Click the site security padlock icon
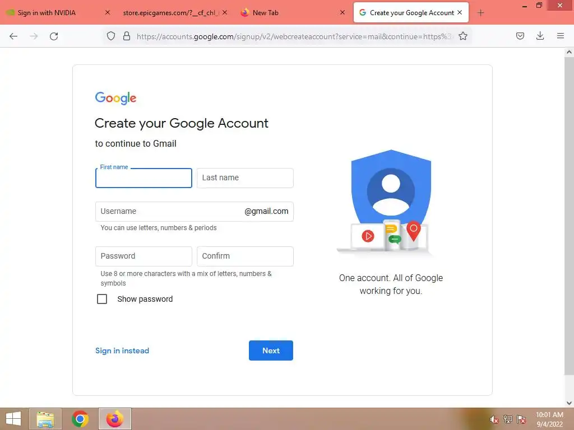The image size is (574, 430). (x=127, y=36)
